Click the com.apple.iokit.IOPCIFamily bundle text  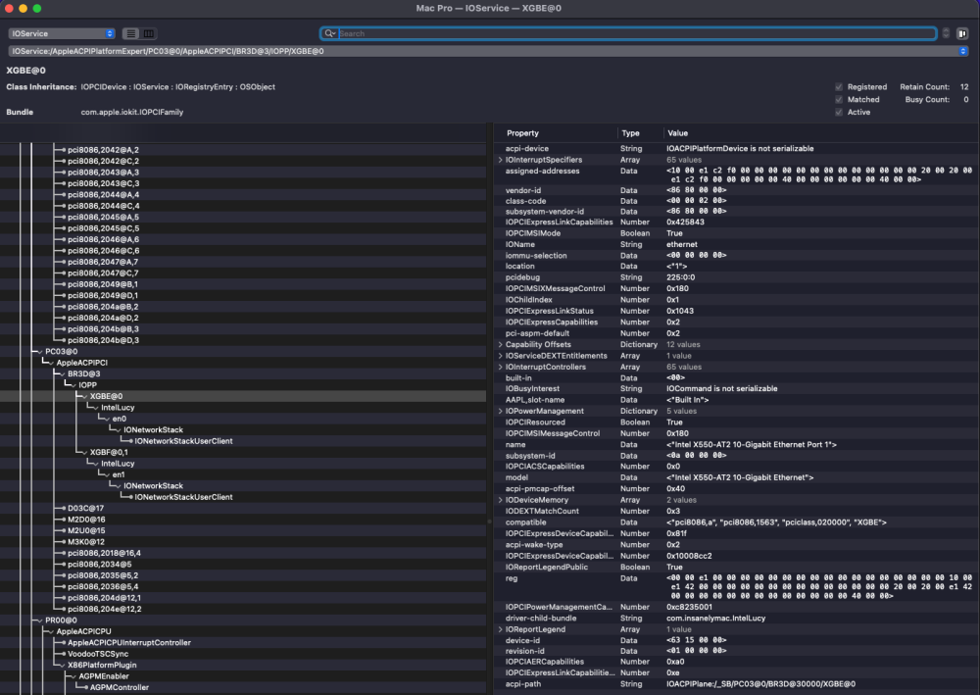(x=132, y=113)
